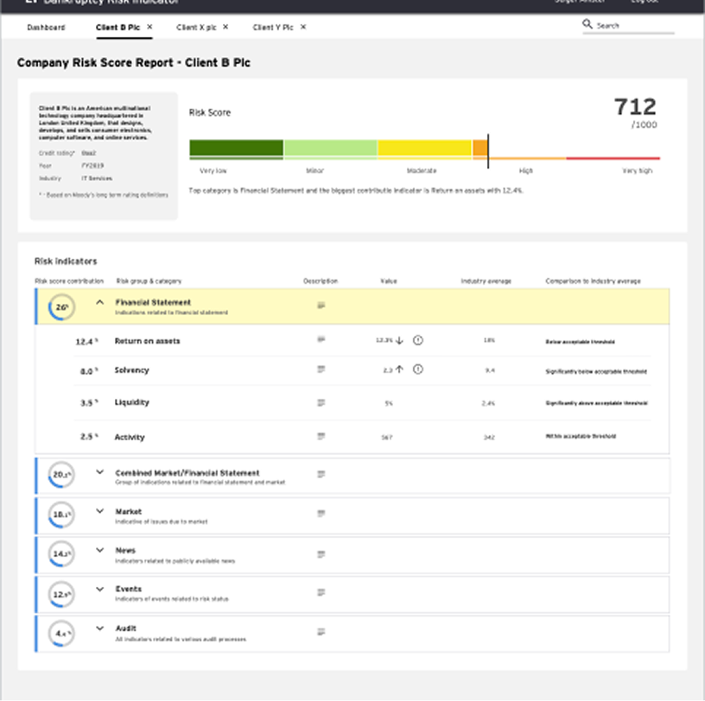Expand the Audit risk group
Image resolution: width=705 pixels, height=701 pixels.
pos(100,628)
